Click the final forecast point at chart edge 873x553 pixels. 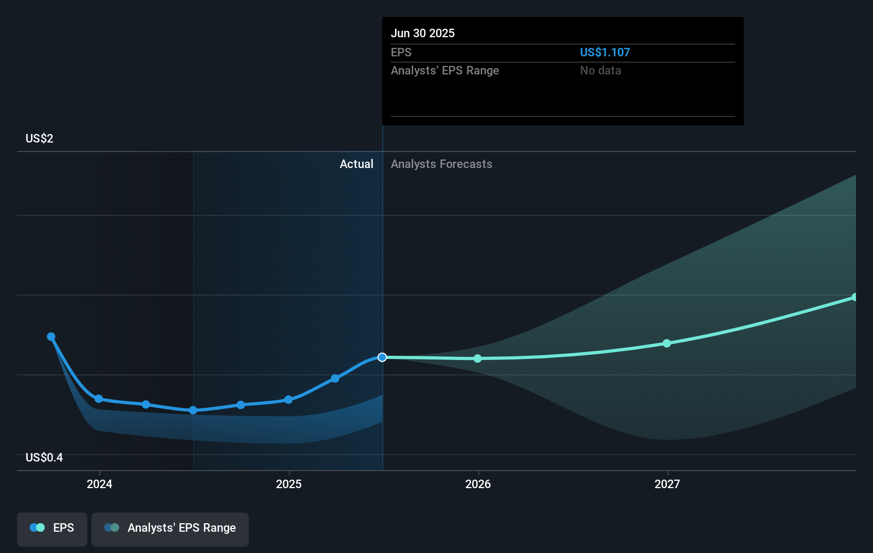[x=855, y=296]
